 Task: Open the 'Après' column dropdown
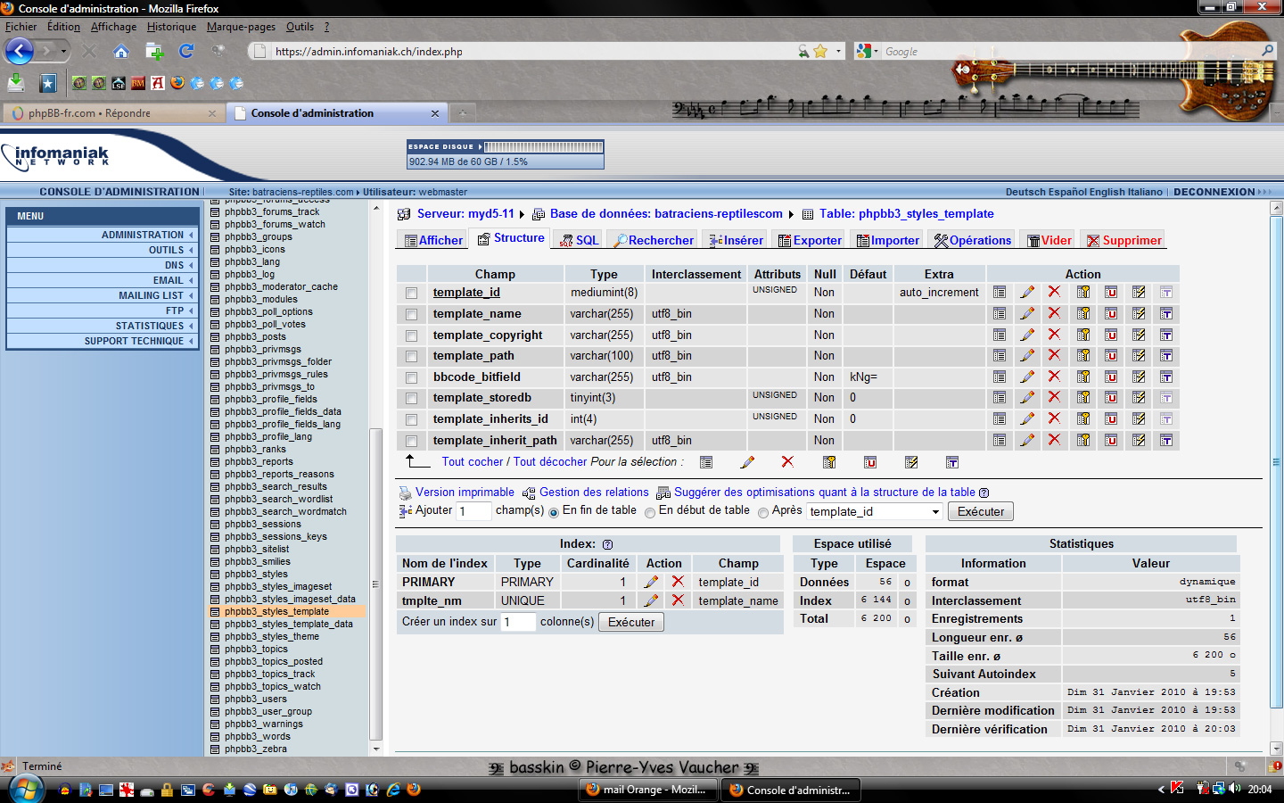pyautogui.click(x=875, y=511)
